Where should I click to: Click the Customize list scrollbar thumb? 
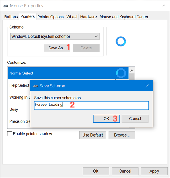pyautogui.click(x=132, y=77)
